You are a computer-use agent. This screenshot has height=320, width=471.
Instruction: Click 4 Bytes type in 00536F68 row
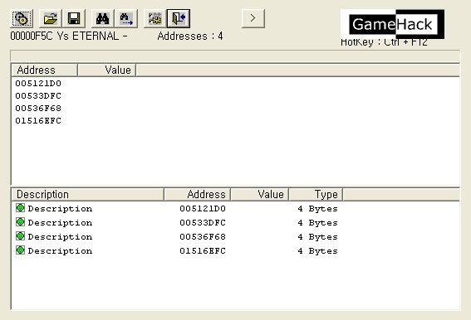click(318, 237)
